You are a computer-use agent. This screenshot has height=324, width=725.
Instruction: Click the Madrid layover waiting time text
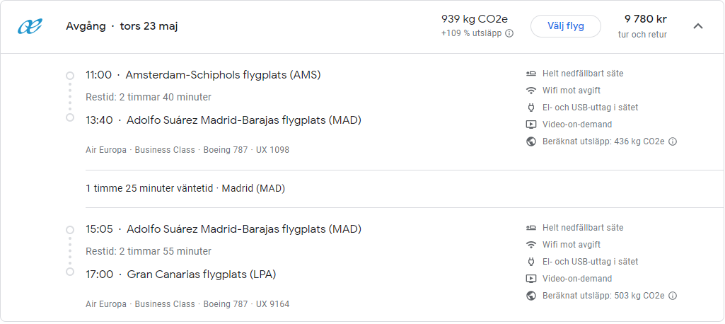[185, 189]
